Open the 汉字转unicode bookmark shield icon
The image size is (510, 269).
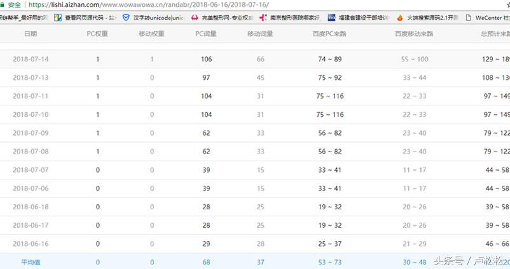point(125,17)
